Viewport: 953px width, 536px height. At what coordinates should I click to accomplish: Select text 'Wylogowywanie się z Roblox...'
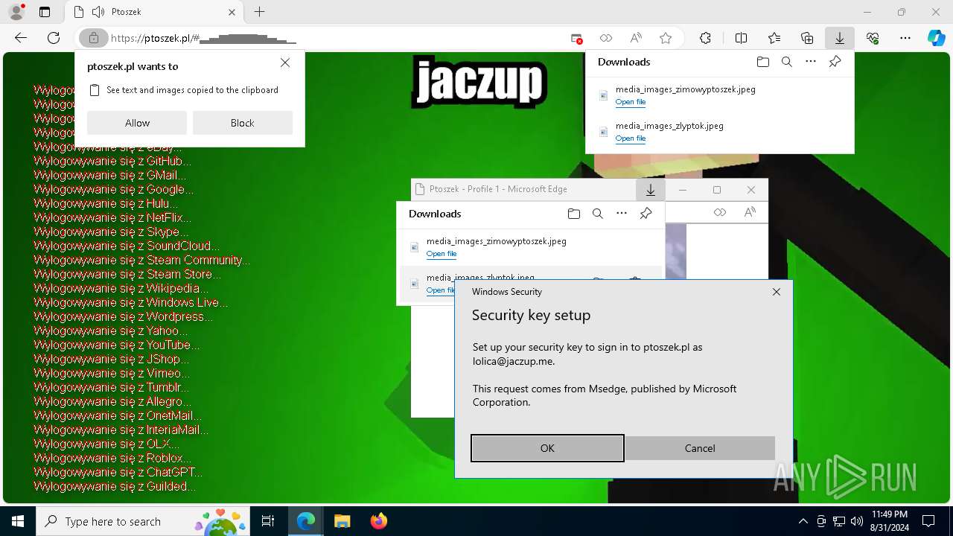[112, 458]
